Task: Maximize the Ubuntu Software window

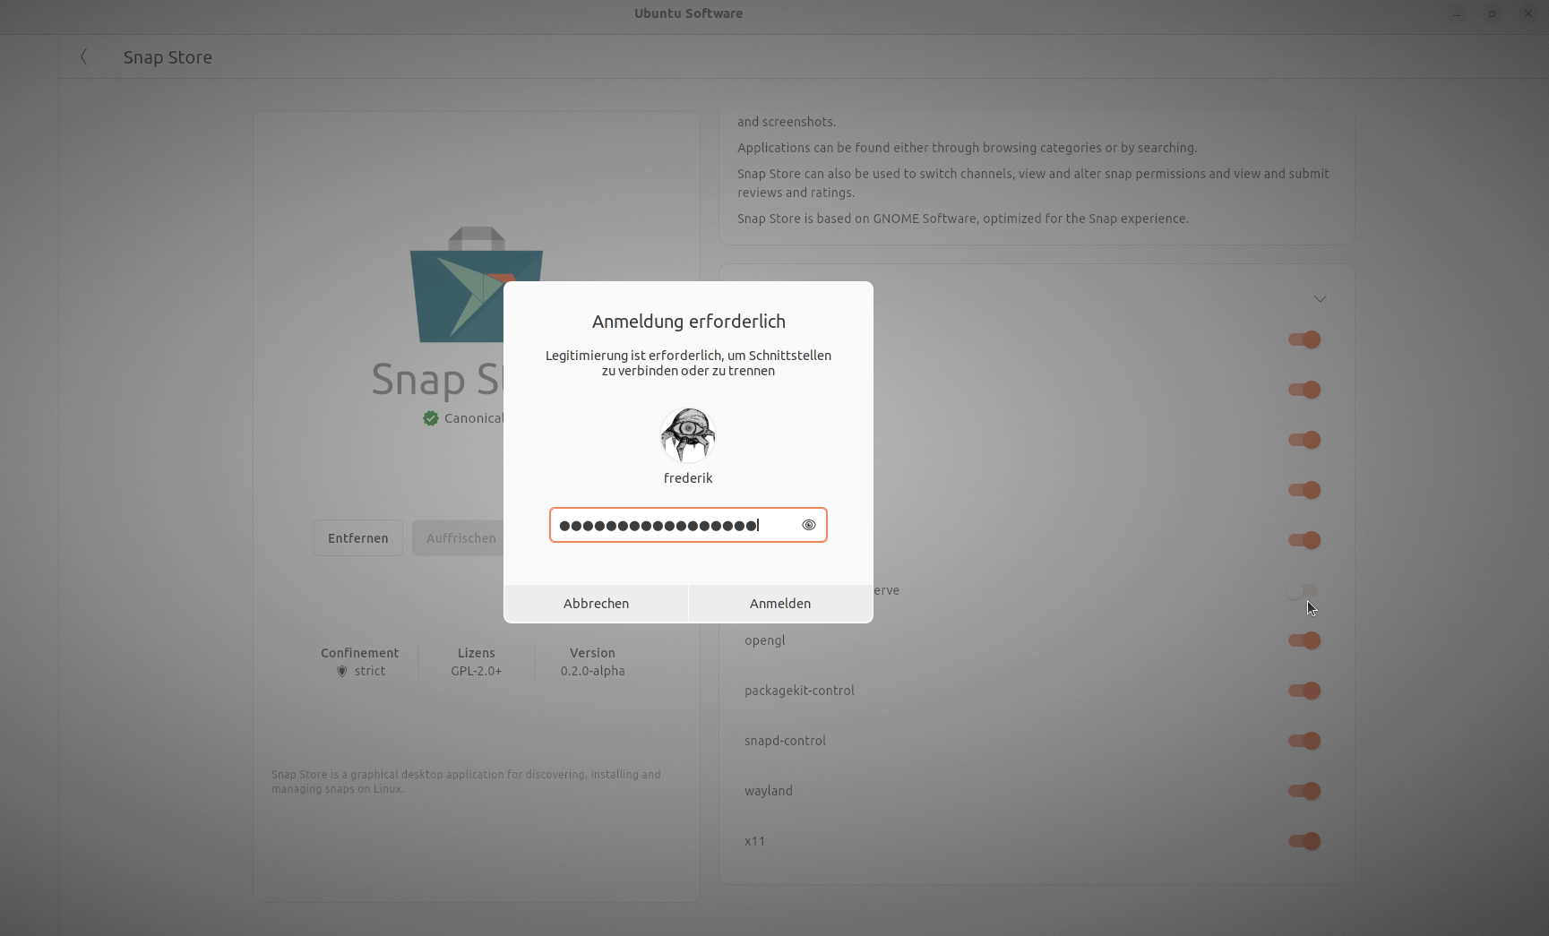Action: coord(1492,13)
